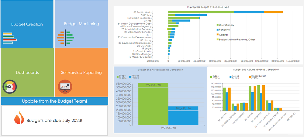This screenshot has height=137, width=304.
Task: Select the 68 Urban Renewal Agency label
Action: click(x=136, y=26)
